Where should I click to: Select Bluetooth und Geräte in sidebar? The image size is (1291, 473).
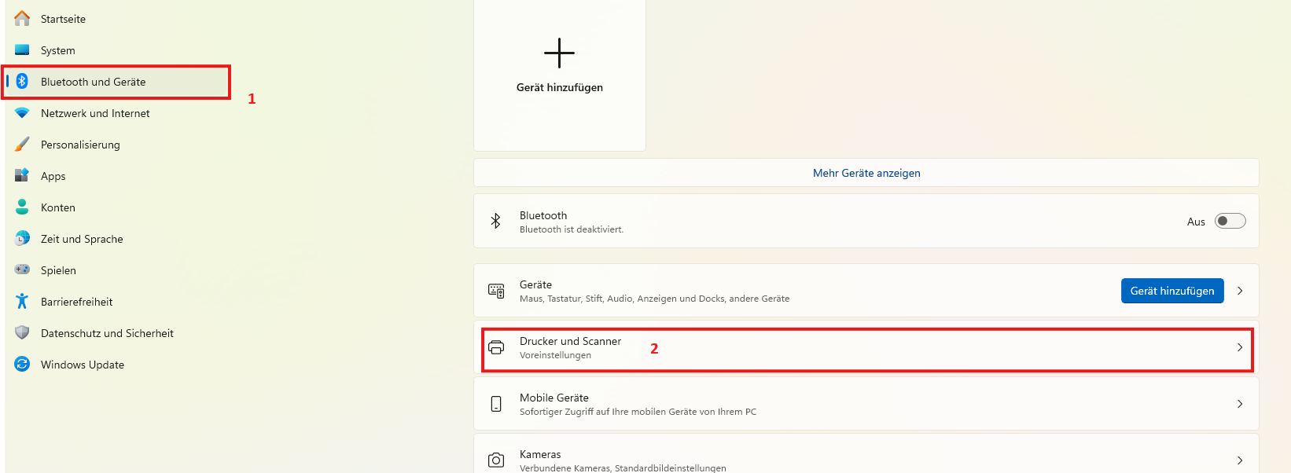(93, 82)
